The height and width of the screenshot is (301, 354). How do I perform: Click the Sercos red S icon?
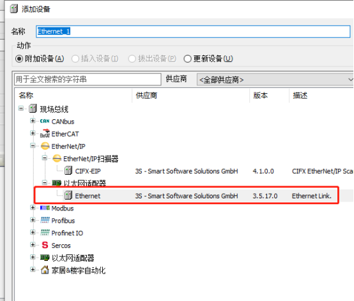[45, 245]
